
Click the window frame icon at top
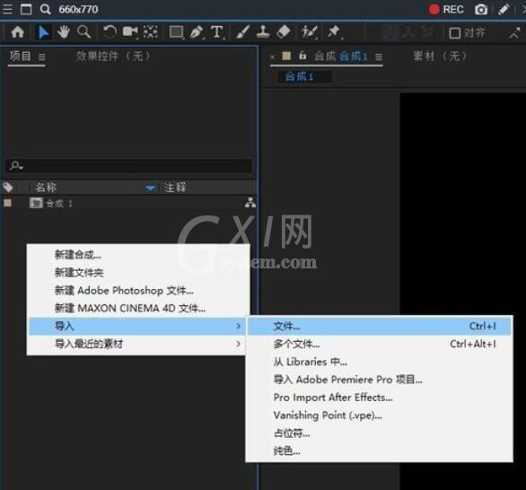pos(26,9)
